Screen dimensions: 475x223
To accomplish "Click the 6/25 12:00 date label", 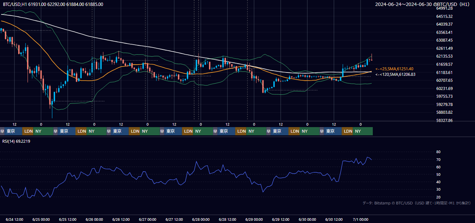I will coord(68,219).
